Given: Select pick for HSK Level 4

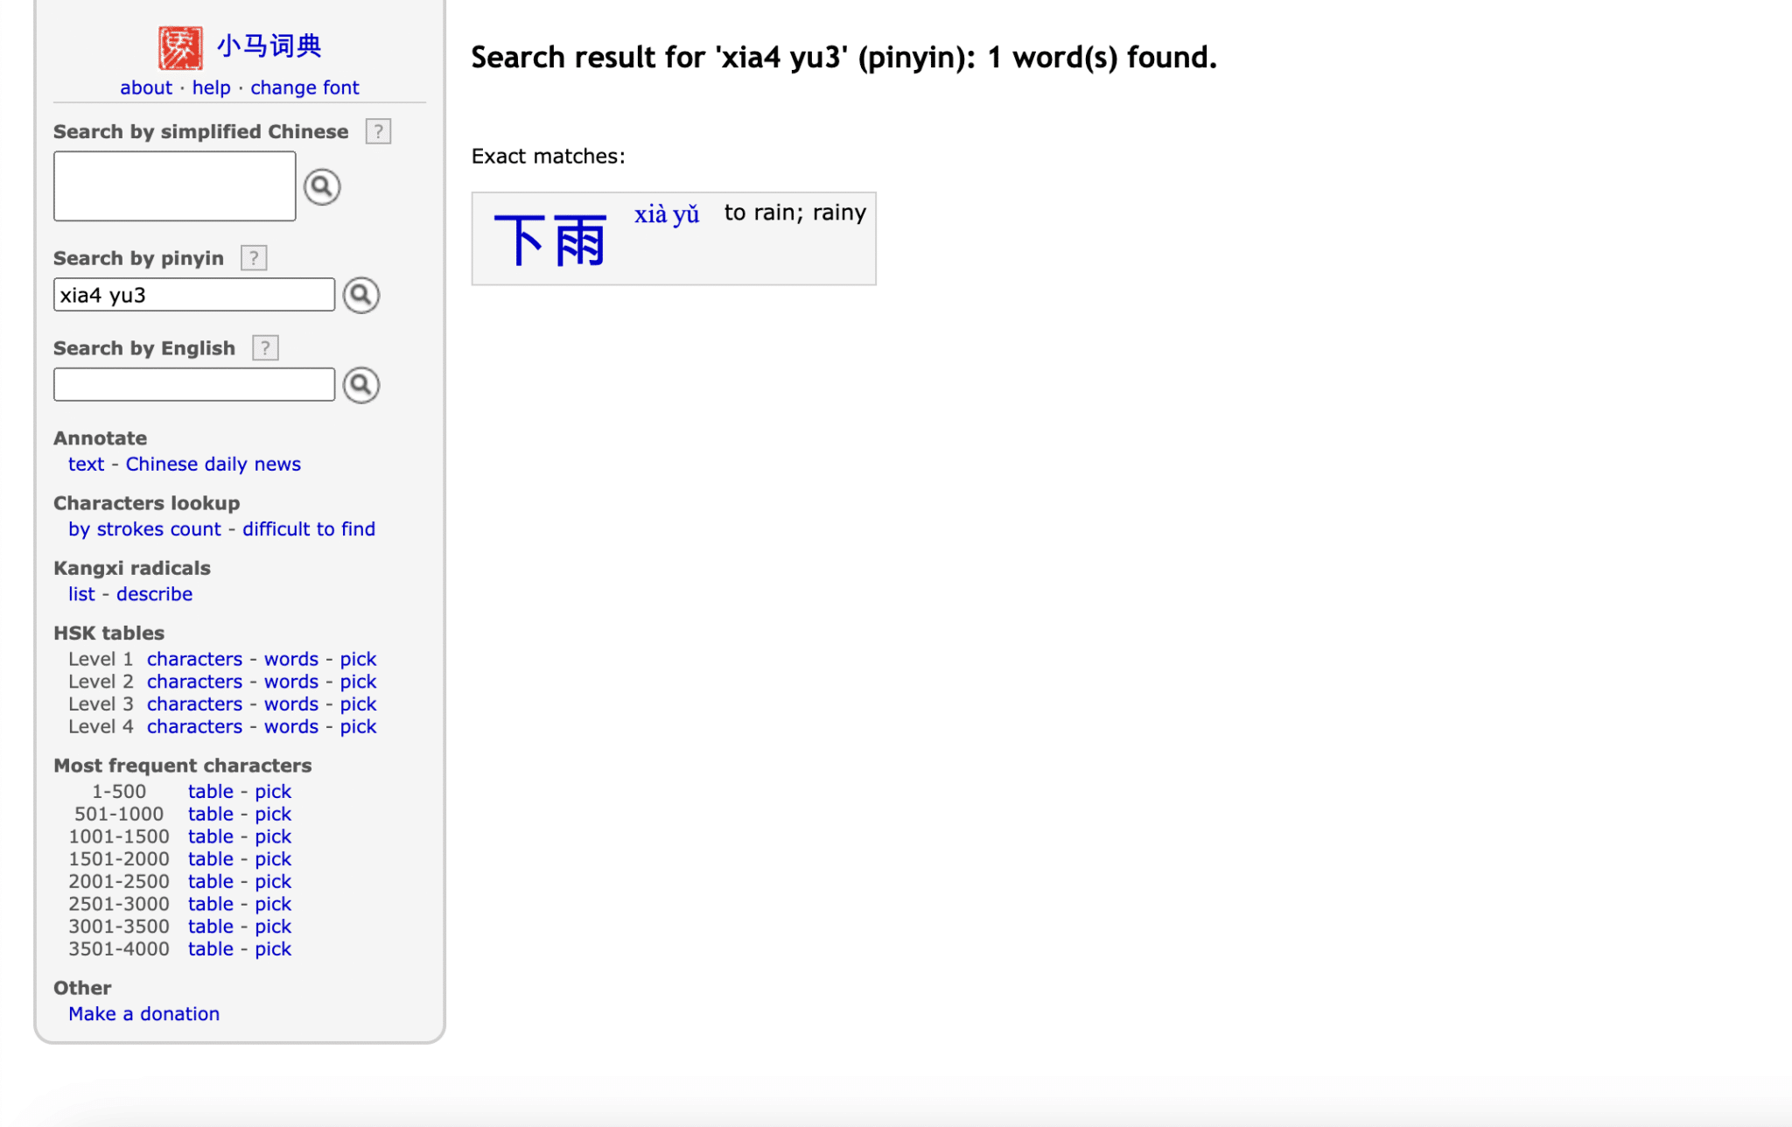Looking at the screenshot, I should pyautogui.click(x=359, y=725).
